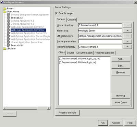Select WebLogic Application Server 5.1 entry
The image size is (137, 127).
point(27,27)
